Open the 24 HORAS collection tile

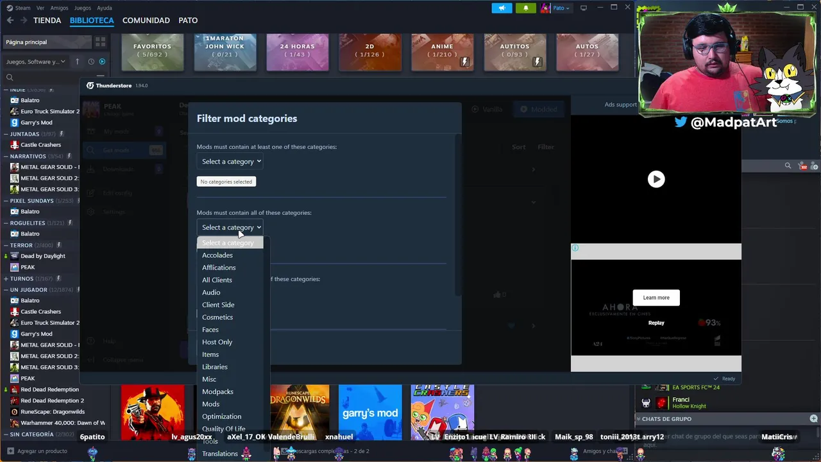298,52
